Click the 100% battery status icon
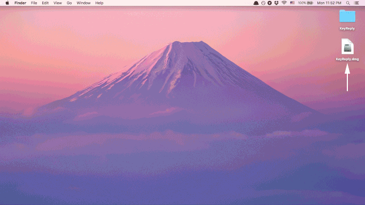The image size is (365, 205). [305, 3]
